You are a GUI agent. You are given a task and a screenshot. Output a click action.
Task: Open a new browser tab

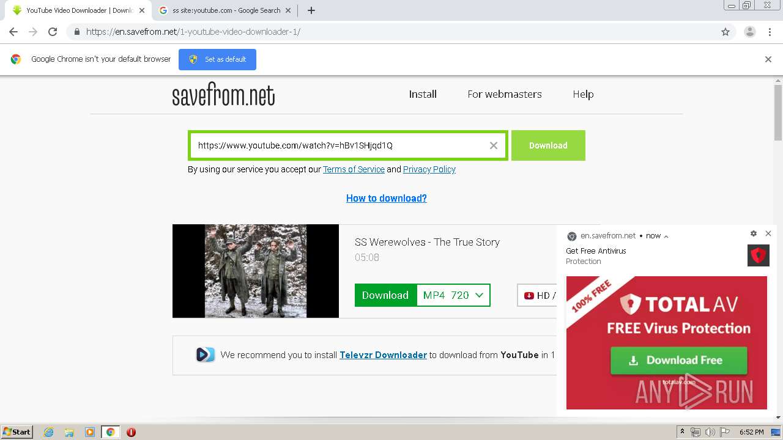[311, 10]
